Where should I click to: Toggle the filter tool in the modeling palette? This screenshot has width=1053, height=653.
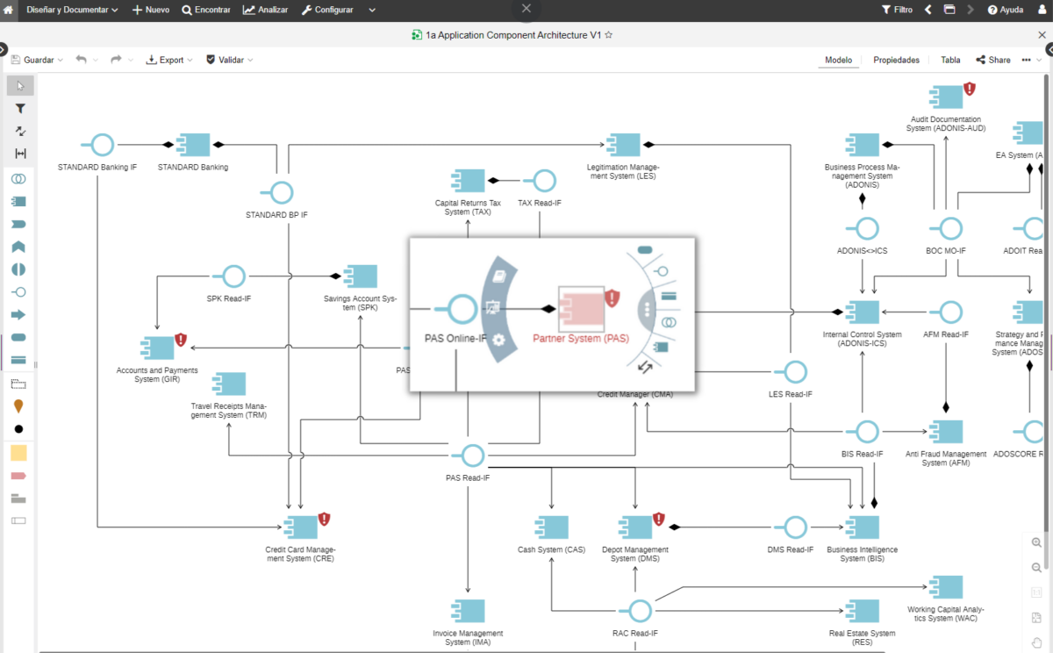click(19, 108)
